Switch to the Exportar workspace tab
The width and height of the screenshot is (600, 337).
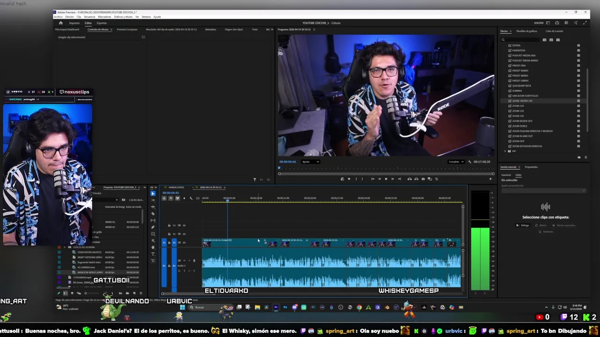pyautogui.click(x=102, y=23)
